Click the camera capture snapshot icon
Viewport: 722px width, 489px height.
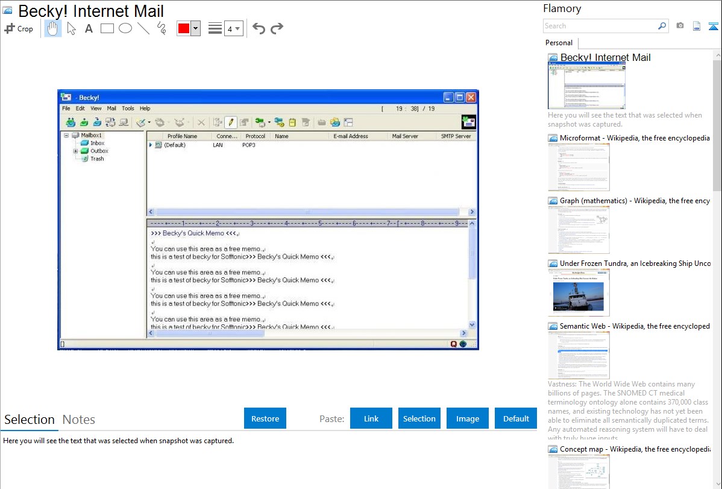click(680, 26)
